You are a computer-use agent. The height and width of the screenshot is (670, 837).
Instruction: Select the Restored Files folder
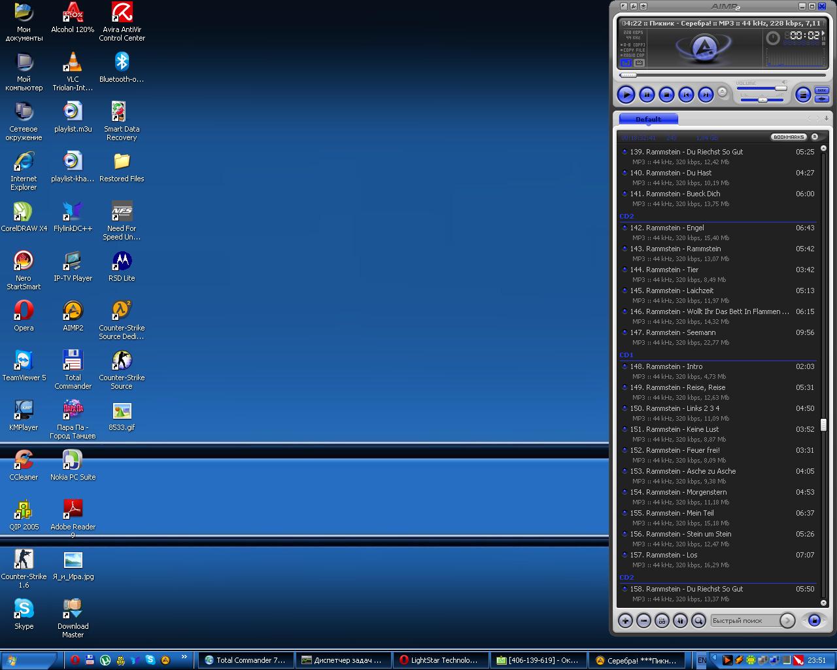click(x=122, y=167)
